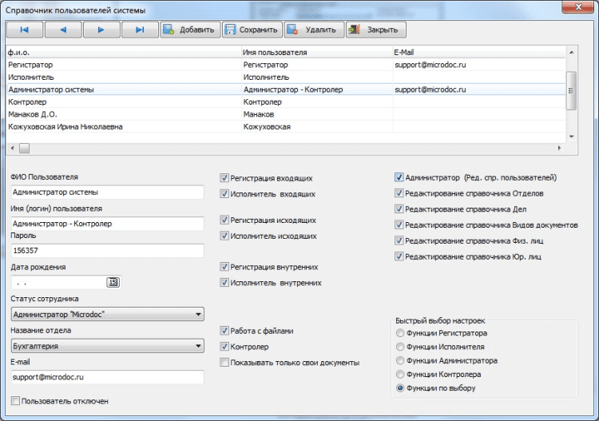
Task: Toggle Регистрация входящих checkbox
Action: 224,178
